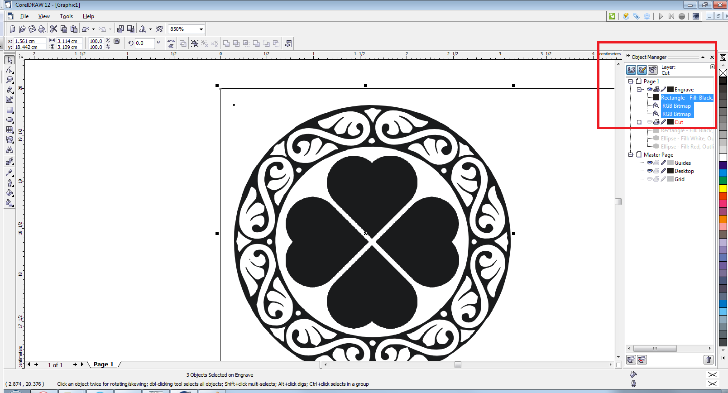Click the Undo arrow icon
728x393 pixels.
(86, 29)
